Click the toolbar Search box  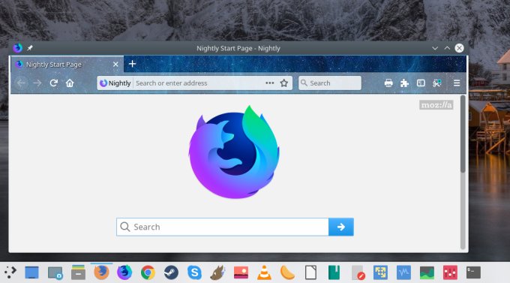330,83
